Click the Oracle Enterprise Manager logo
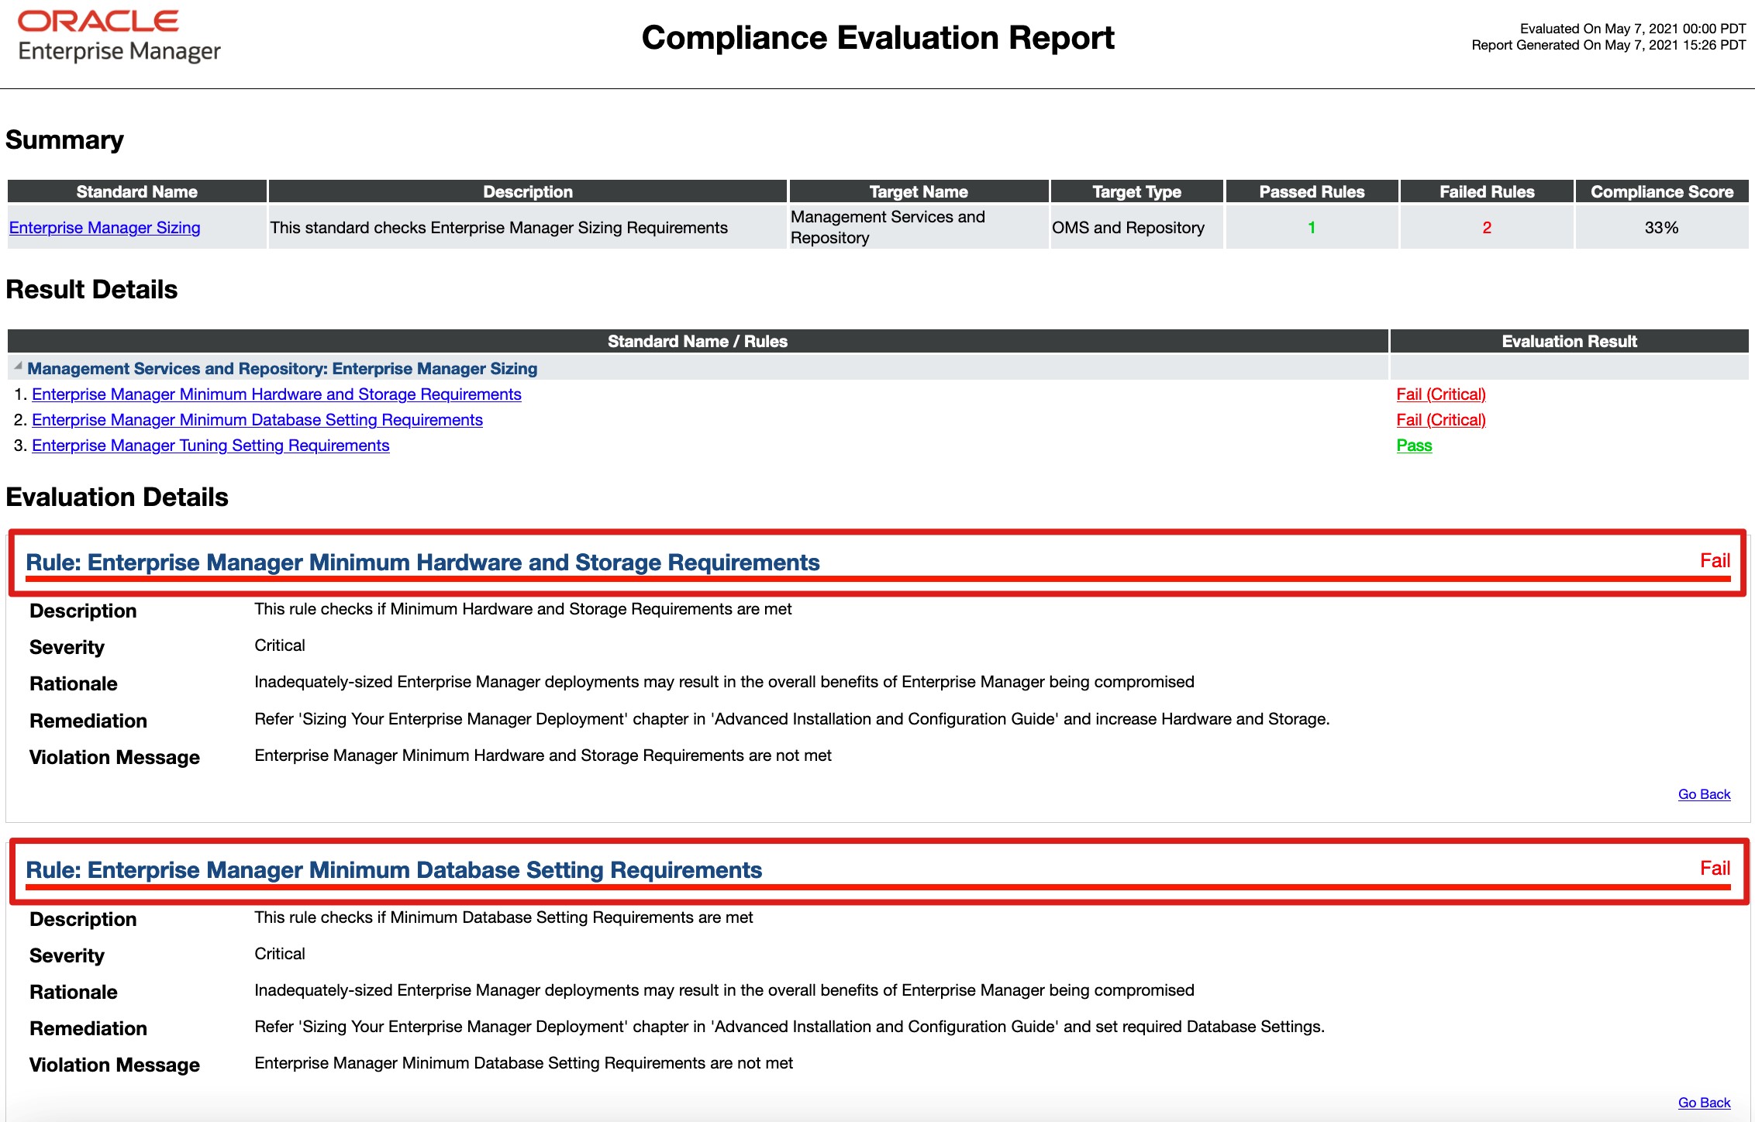Viewport: 1755px width, 1122px height. pos(119,36)
